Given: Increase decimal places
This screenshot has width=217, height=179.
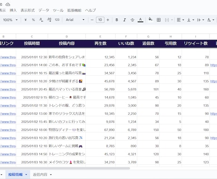Looking at the screenshot, I should tap(49, 20).
